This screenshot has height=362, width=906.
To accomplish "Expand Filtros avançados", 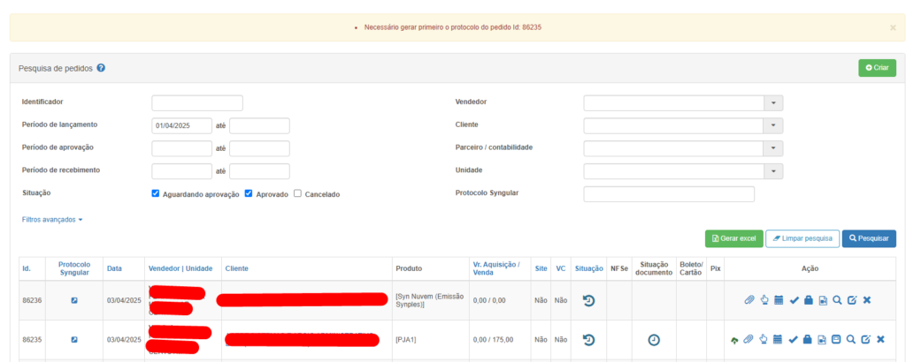I will coord(52,219).
